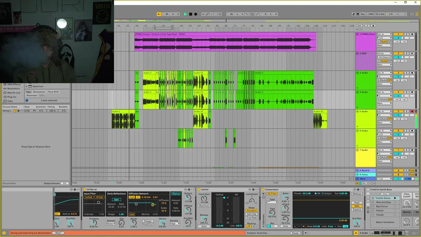Viewport: 421px width, 237px height.
Task: Click the Set locator button
Action: [x=359, y=25]
